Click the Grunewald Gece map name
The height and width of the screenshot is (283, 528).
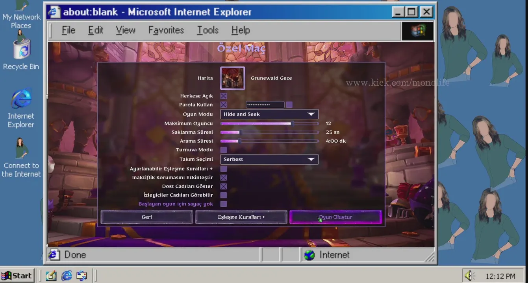[x=271, y=78]
